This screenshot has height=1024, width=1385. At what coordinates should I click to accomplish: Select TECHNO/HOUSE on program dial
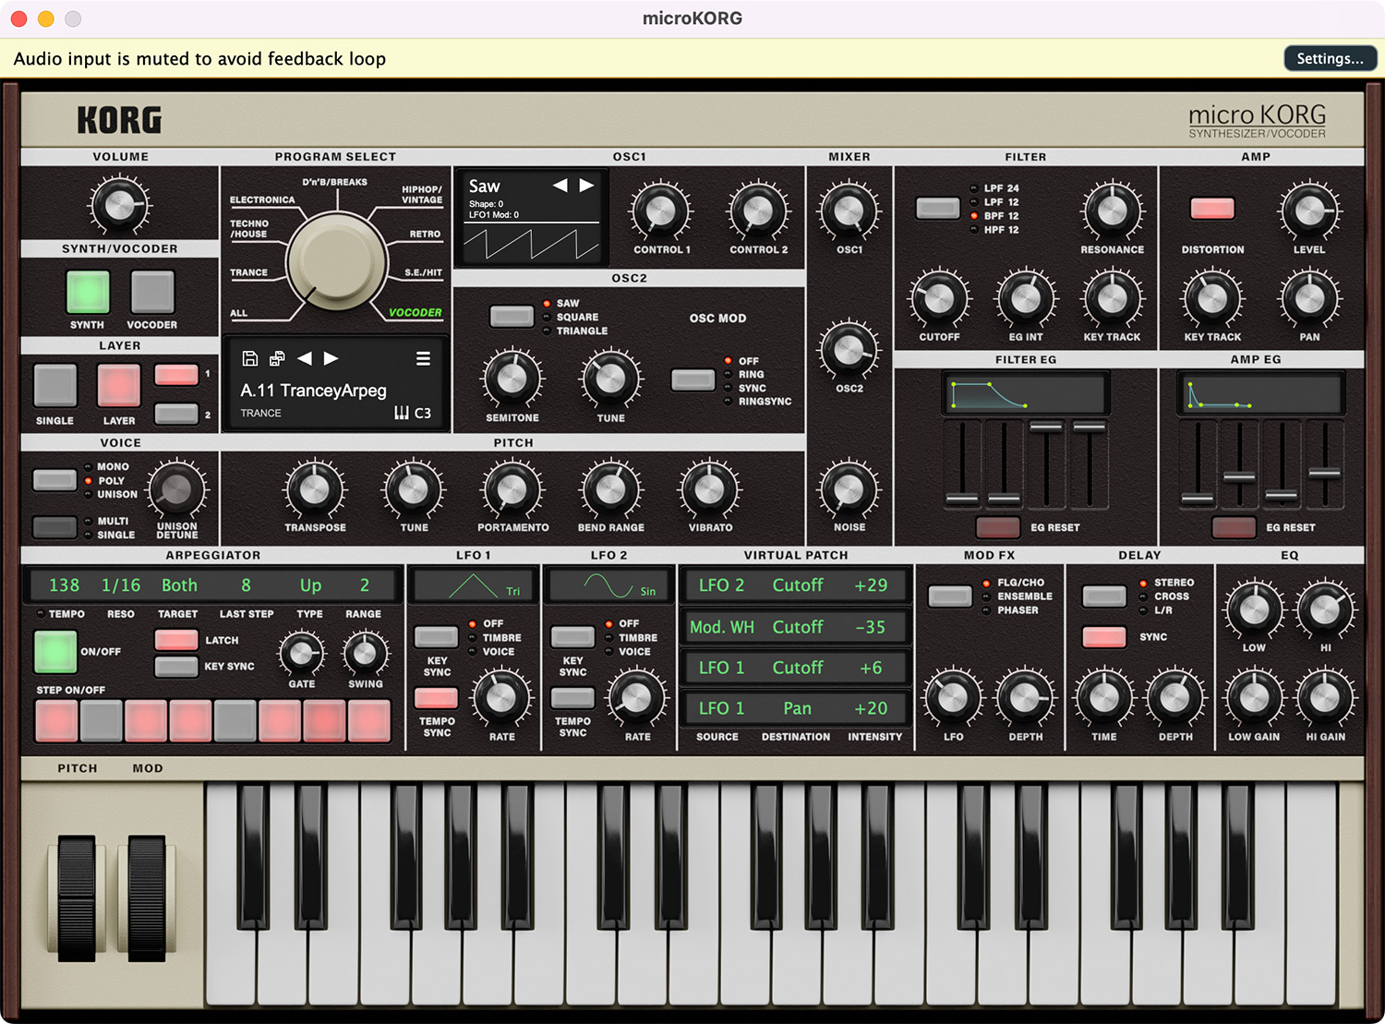tap(249, 229)
